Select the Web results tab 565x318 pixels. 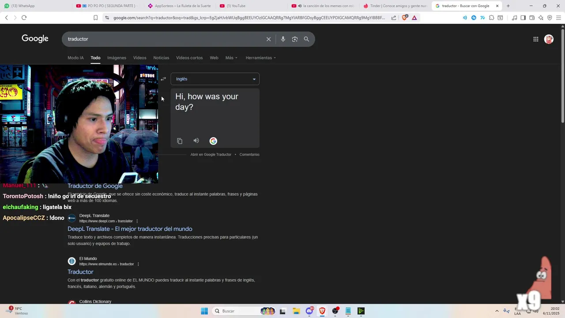click(x=214, y=58)
